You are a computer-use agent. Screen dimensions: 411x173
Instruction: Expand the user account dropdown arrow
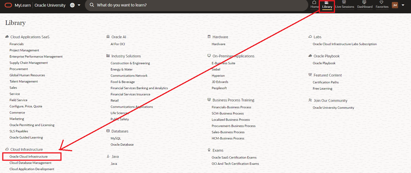point(402,5)
